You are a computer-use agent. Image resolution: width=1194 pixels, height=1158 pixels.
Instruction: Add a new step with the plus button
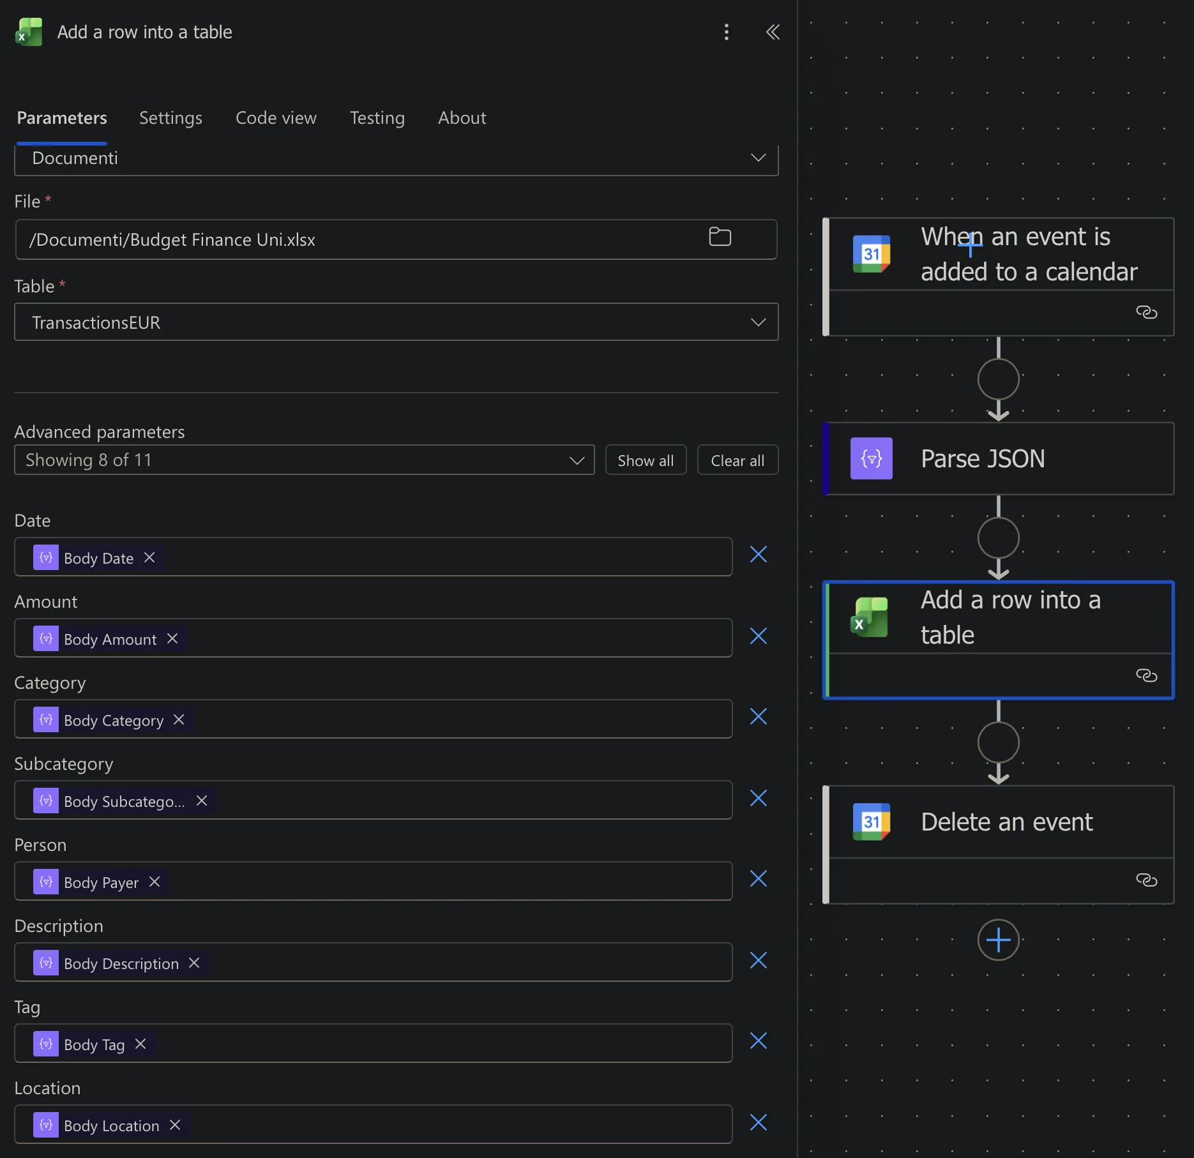998,940
